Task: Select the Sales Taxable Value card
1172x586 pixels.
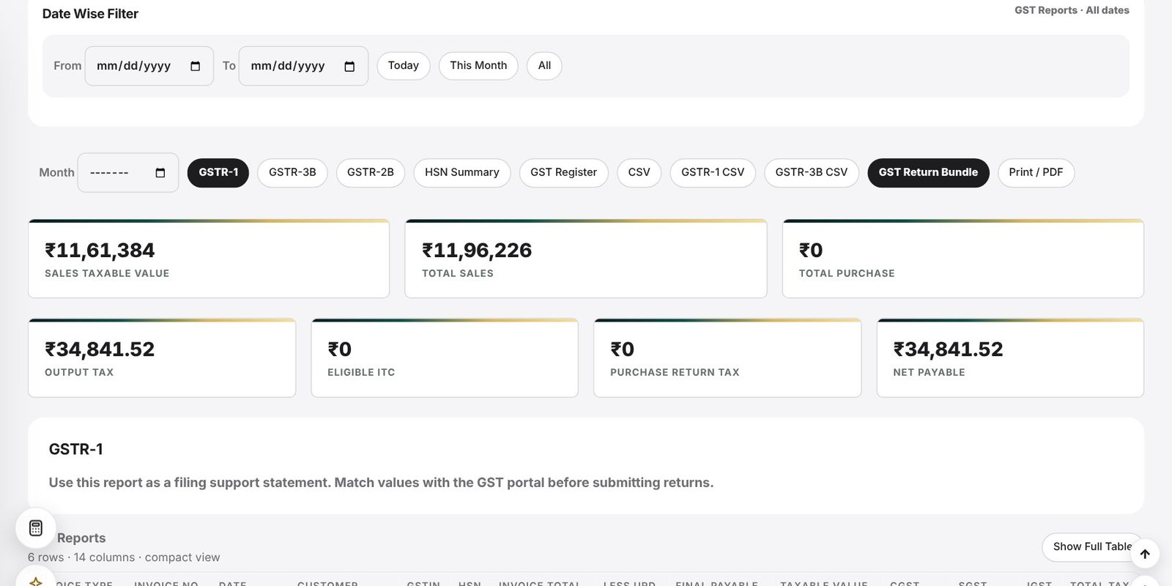Action: (209, 259)
